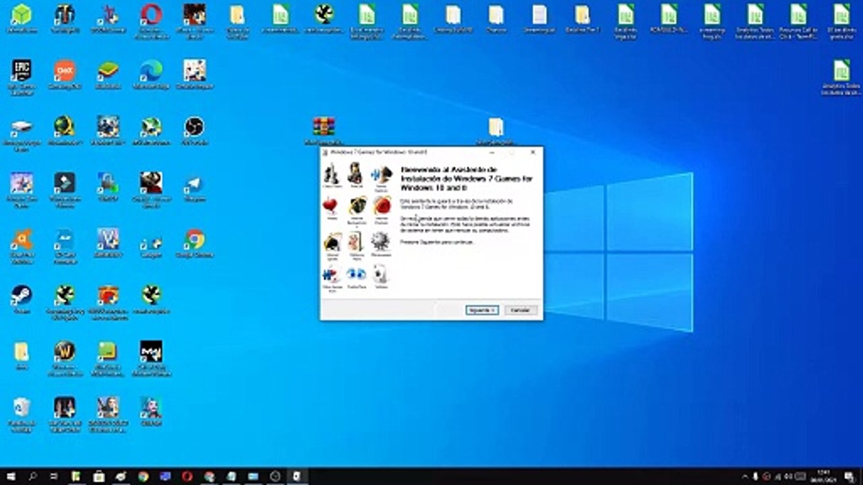Open the taskbar clock and date

tap(823, 476)
